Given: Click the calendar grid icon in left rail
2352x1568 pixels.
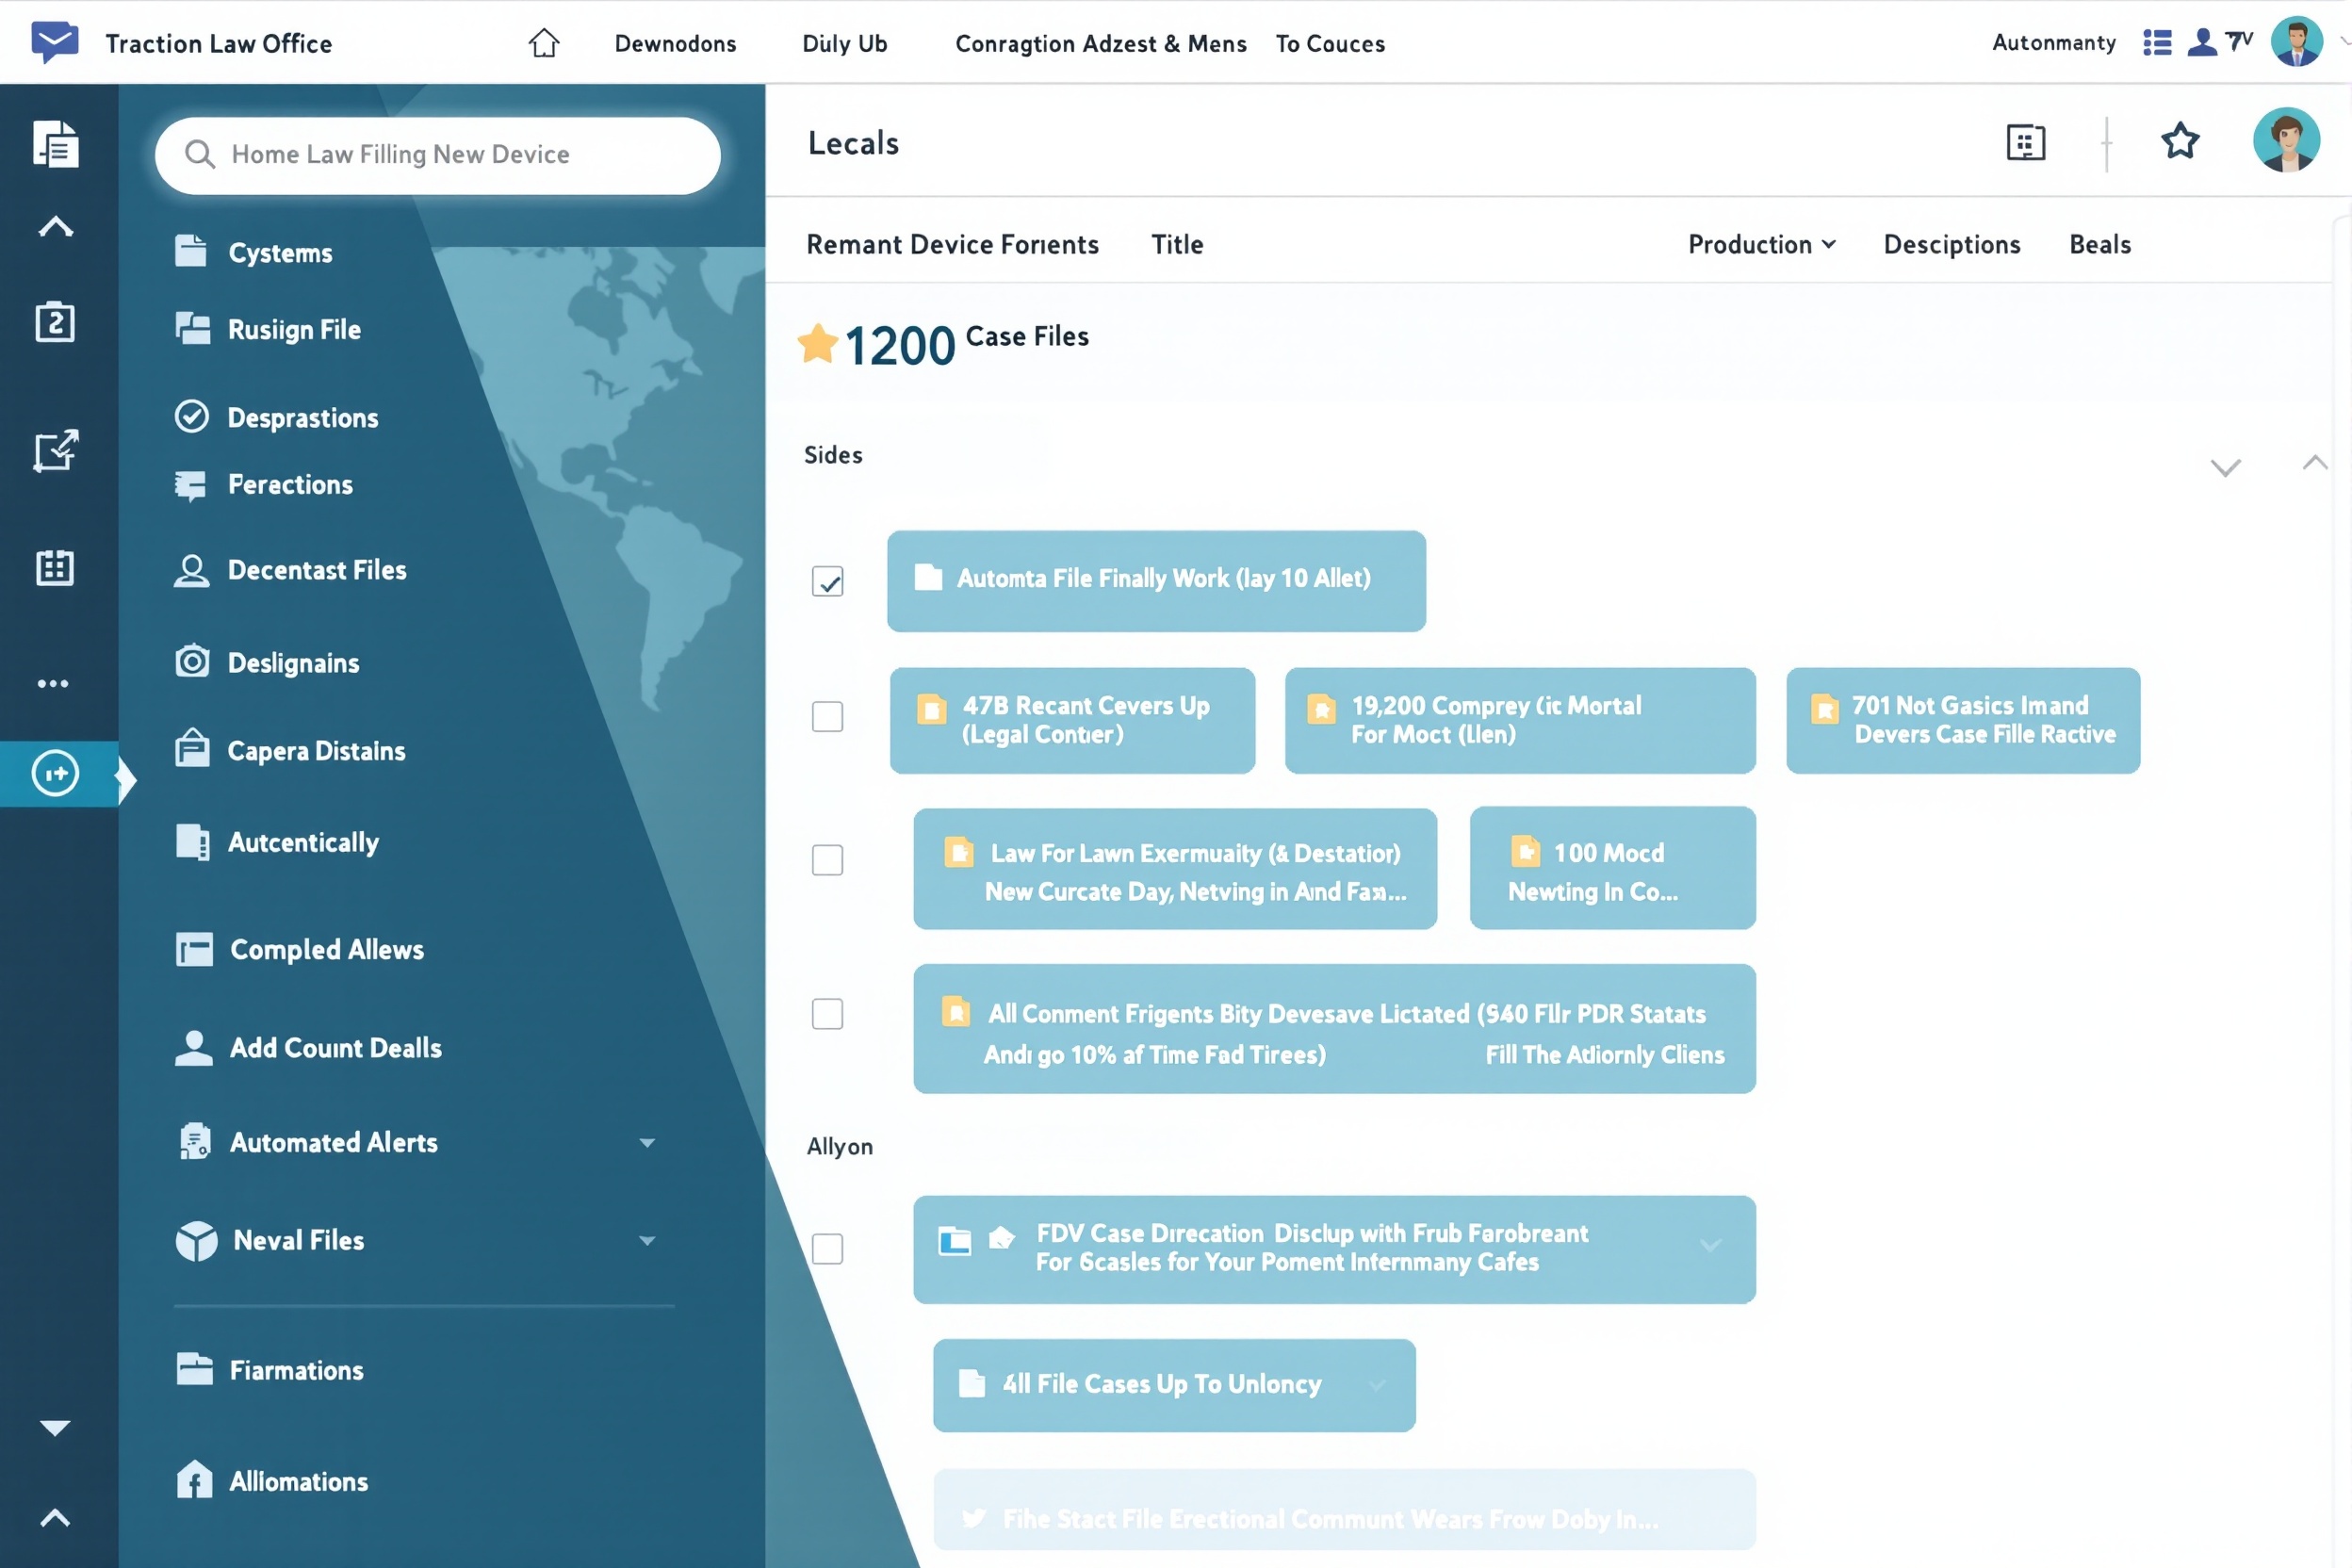Looking at the screenshot, I should pyautogui.click(x=55, y=567).
